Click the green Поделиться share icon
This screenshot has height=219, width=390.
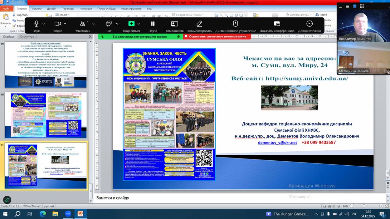tap(131, 24)
